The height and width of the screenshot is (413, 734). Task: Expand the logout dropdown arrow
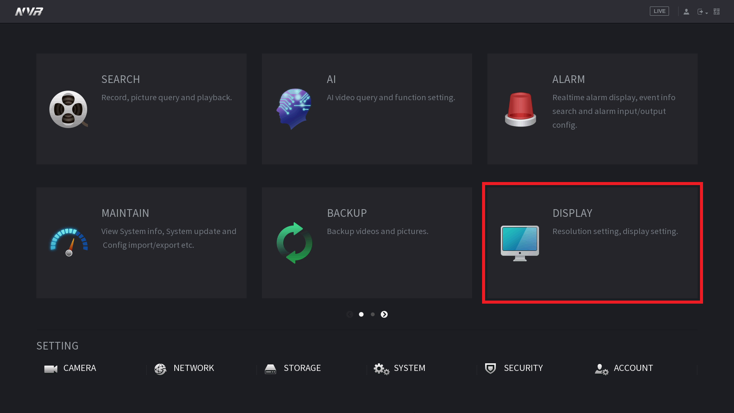pos(706,13)
